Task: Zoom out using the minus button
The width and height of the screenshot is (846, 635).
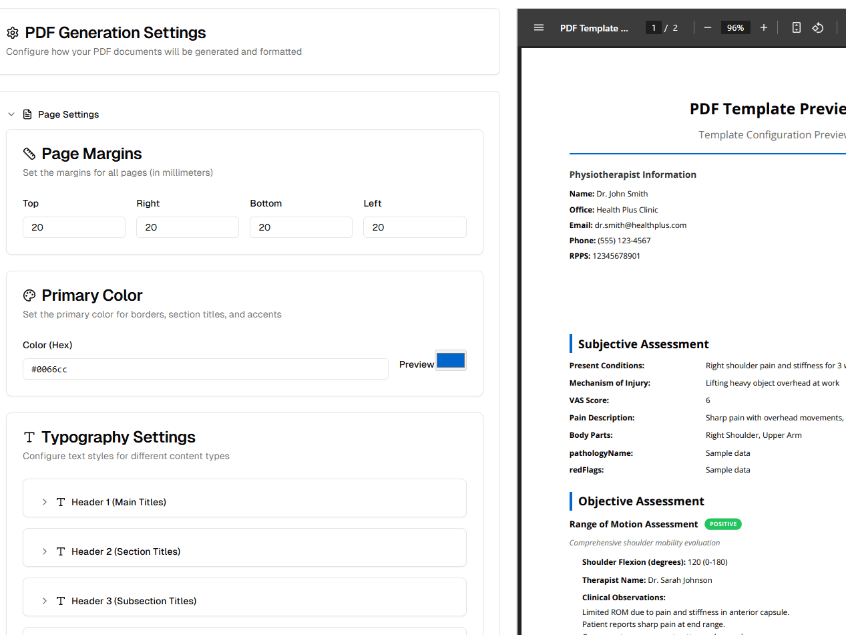Action: click(707, 27)
